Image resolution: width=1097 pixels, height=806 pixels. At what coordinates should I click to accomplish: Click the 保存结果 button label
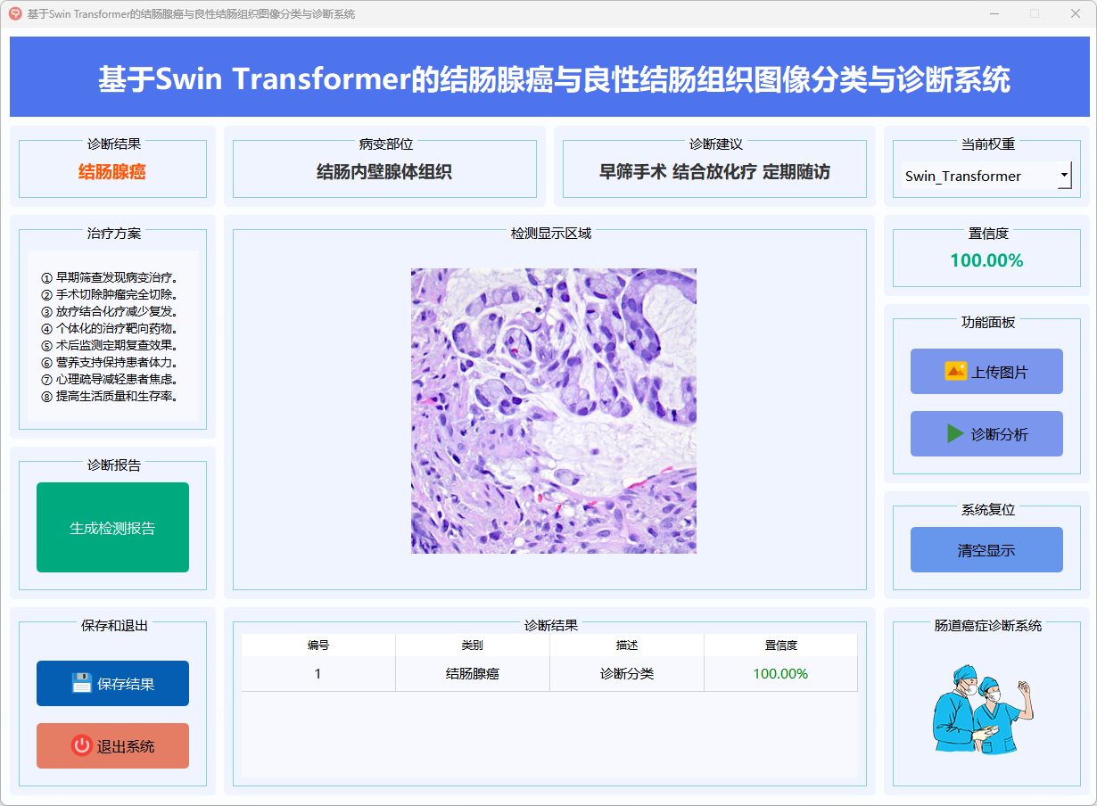[x=126, y=684]
